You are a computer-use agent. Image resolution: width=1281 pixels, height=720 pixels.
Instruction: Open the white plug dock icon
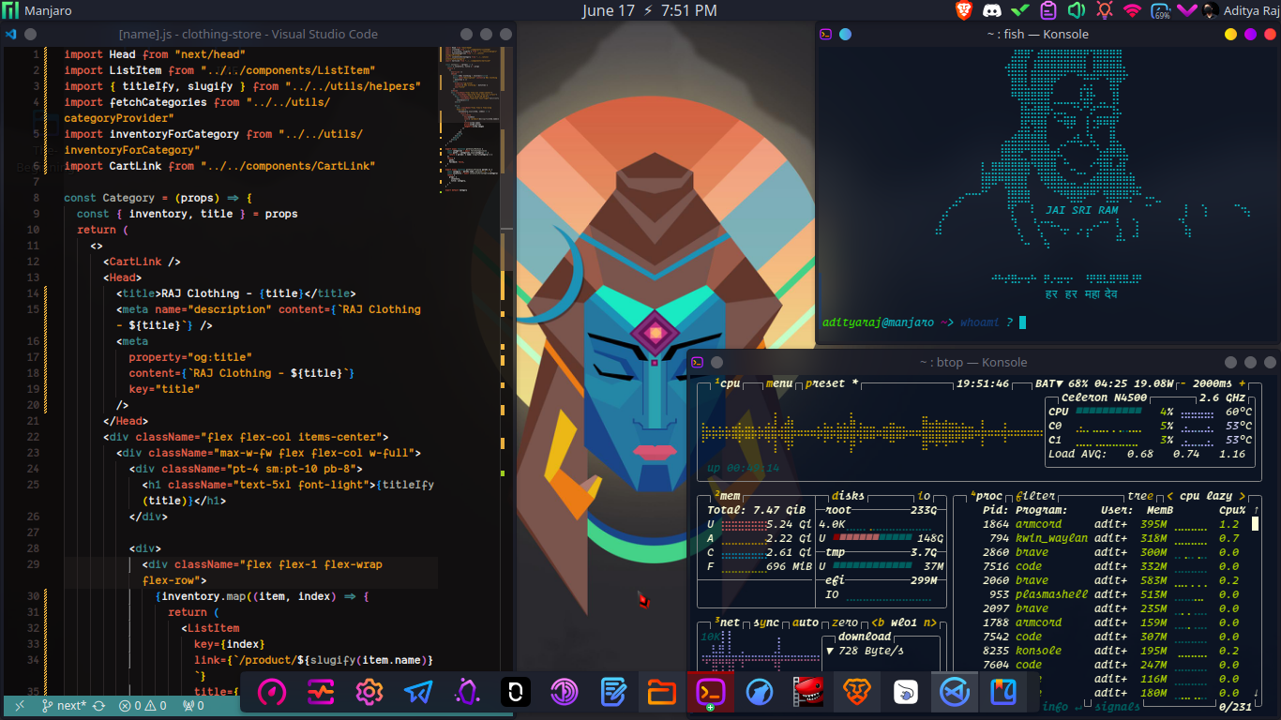point(905,693)
